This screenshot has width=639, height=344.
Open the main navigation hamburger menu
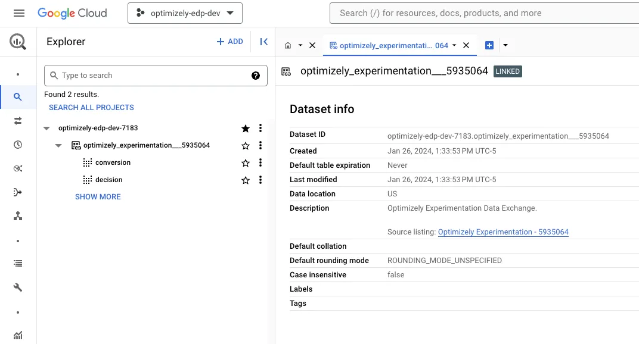click(x=18, y=13)
